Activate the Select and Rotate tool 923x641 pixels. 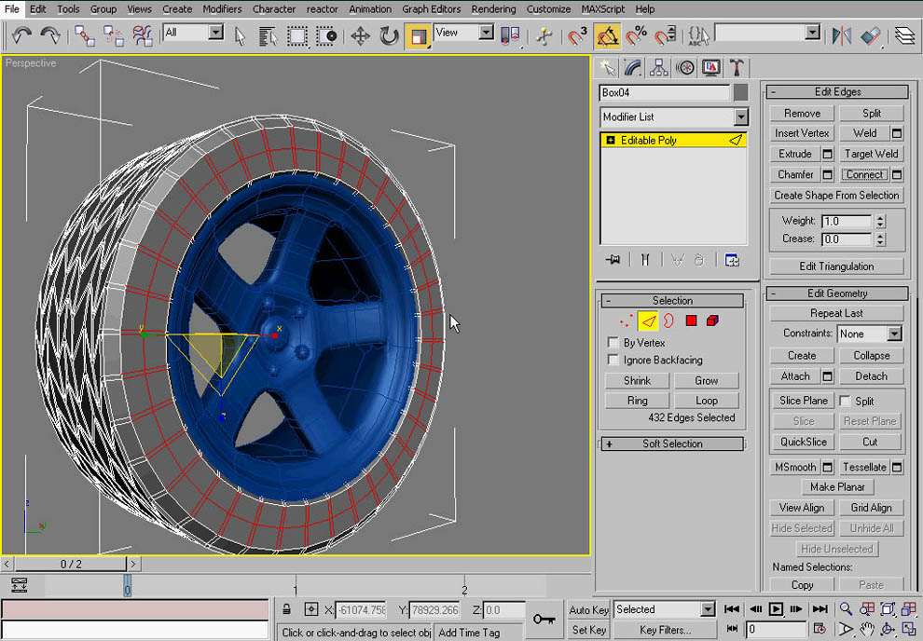389,36
